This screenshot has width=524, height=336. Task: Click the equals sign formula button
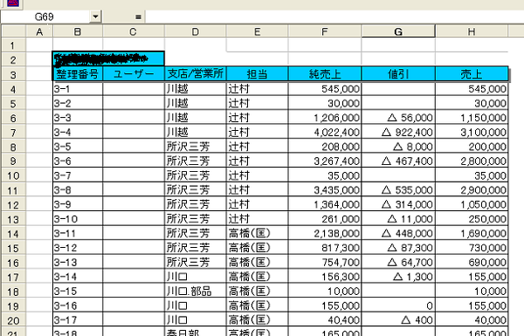tap(138, 17)
